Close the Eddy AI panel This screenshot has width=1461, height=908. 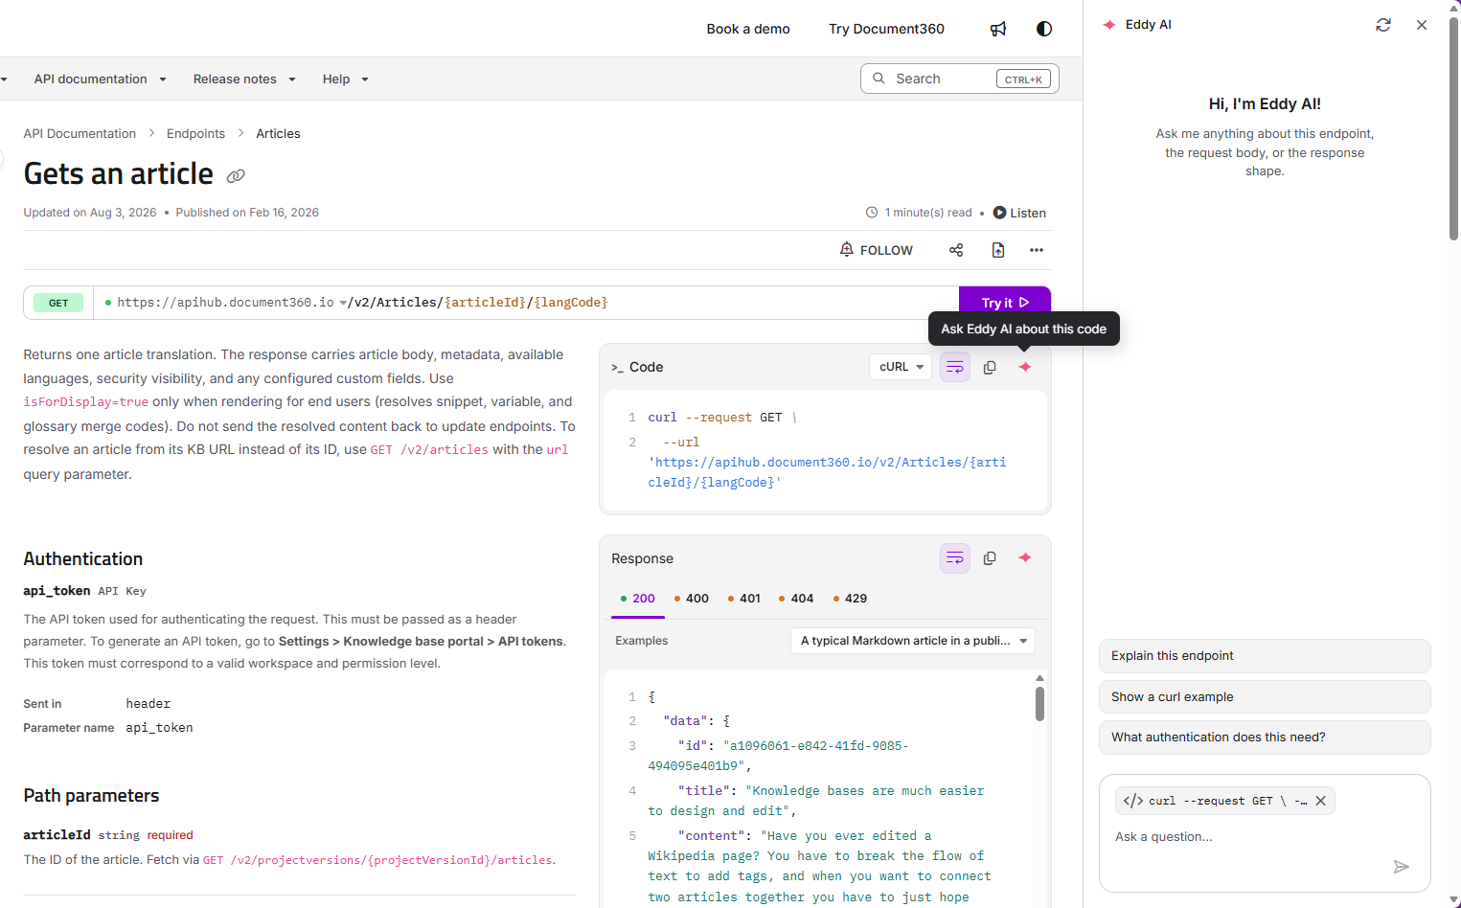[1422, 25]
